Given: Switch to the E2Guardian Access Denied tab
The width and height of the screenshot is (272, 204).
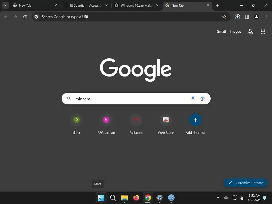Looking at the screenshot, I should [86, 5].
